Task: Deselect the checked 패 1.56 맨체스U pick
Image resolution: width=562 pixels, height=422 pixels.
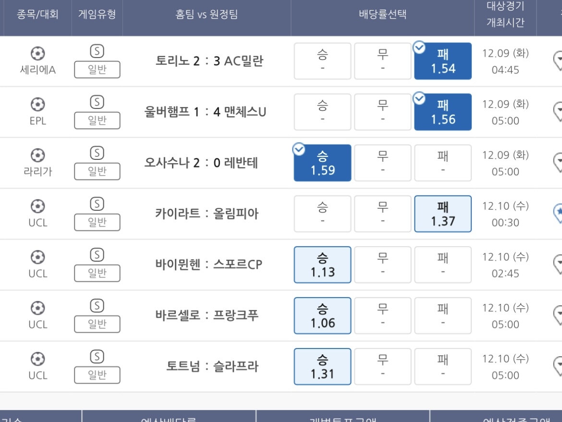Action: coord(442,112)
